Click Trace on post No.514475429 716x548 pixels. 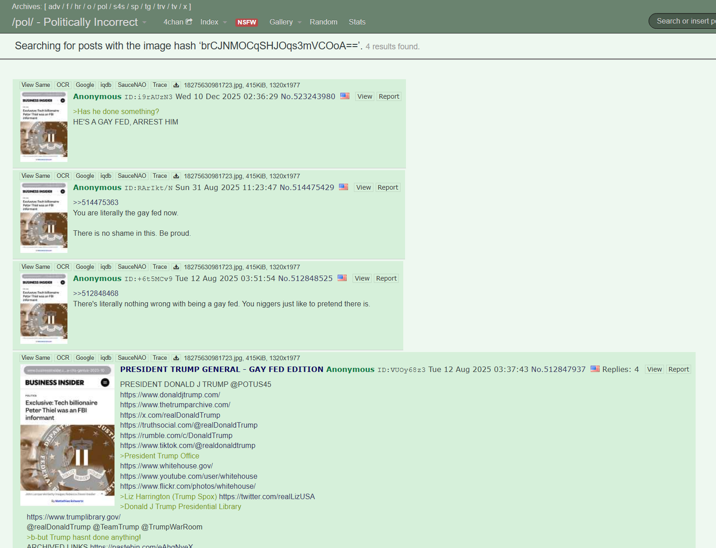click(160, 176)
